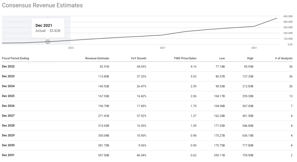Select the Dec 2029 row label
Viewport: 297px width, 162px height.
click(x=8, y=136)
